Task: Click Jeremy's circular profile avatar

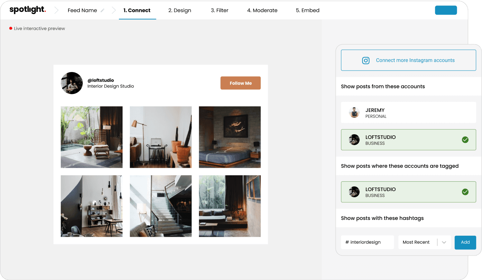Action: [x=354, y=112]
